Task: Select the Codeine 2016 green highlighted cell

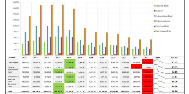Action: (x=70, y=61)
